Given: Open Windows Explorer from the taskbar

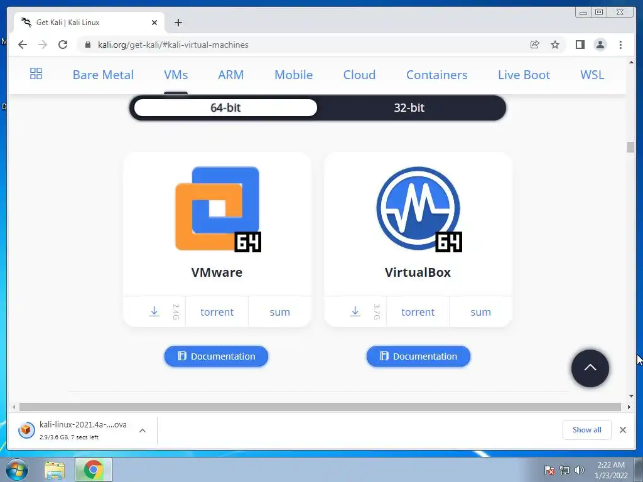Looking at the screenshot, I should point(55,469).
